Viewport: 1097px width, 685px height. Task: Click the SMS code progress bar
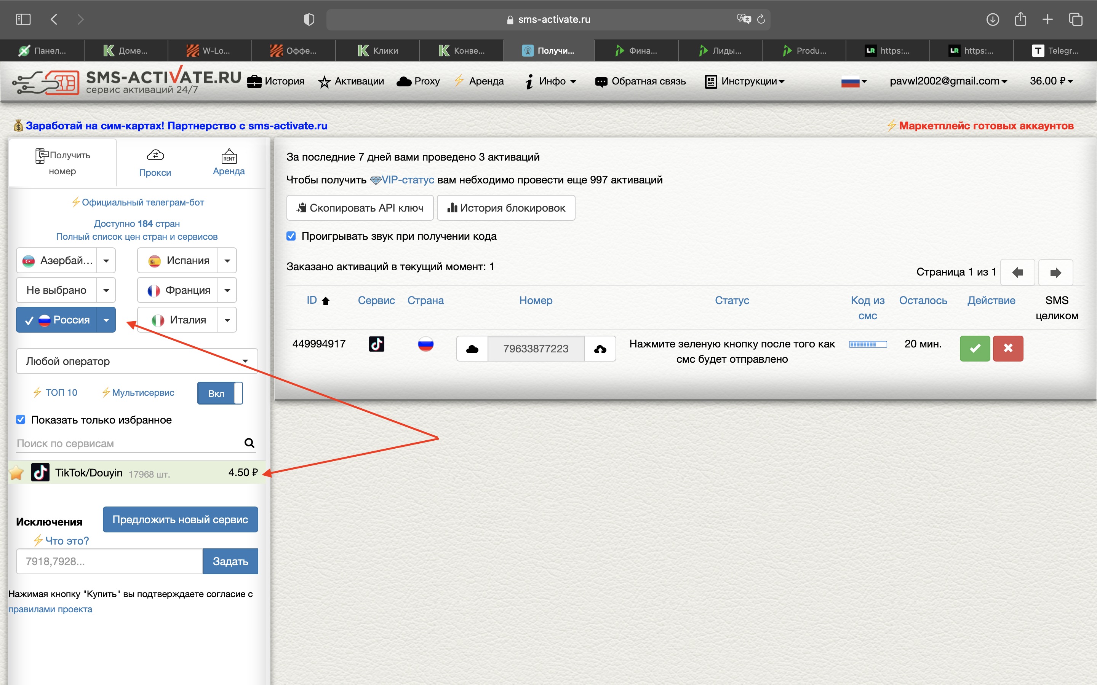(867, 344)
